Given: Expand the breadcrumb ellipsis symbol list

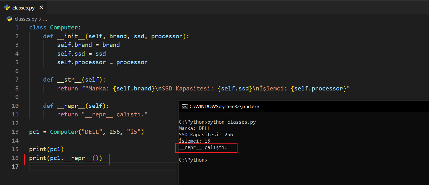Looking at the screenshot, I should pyautogui.click(x=45, y=19).
